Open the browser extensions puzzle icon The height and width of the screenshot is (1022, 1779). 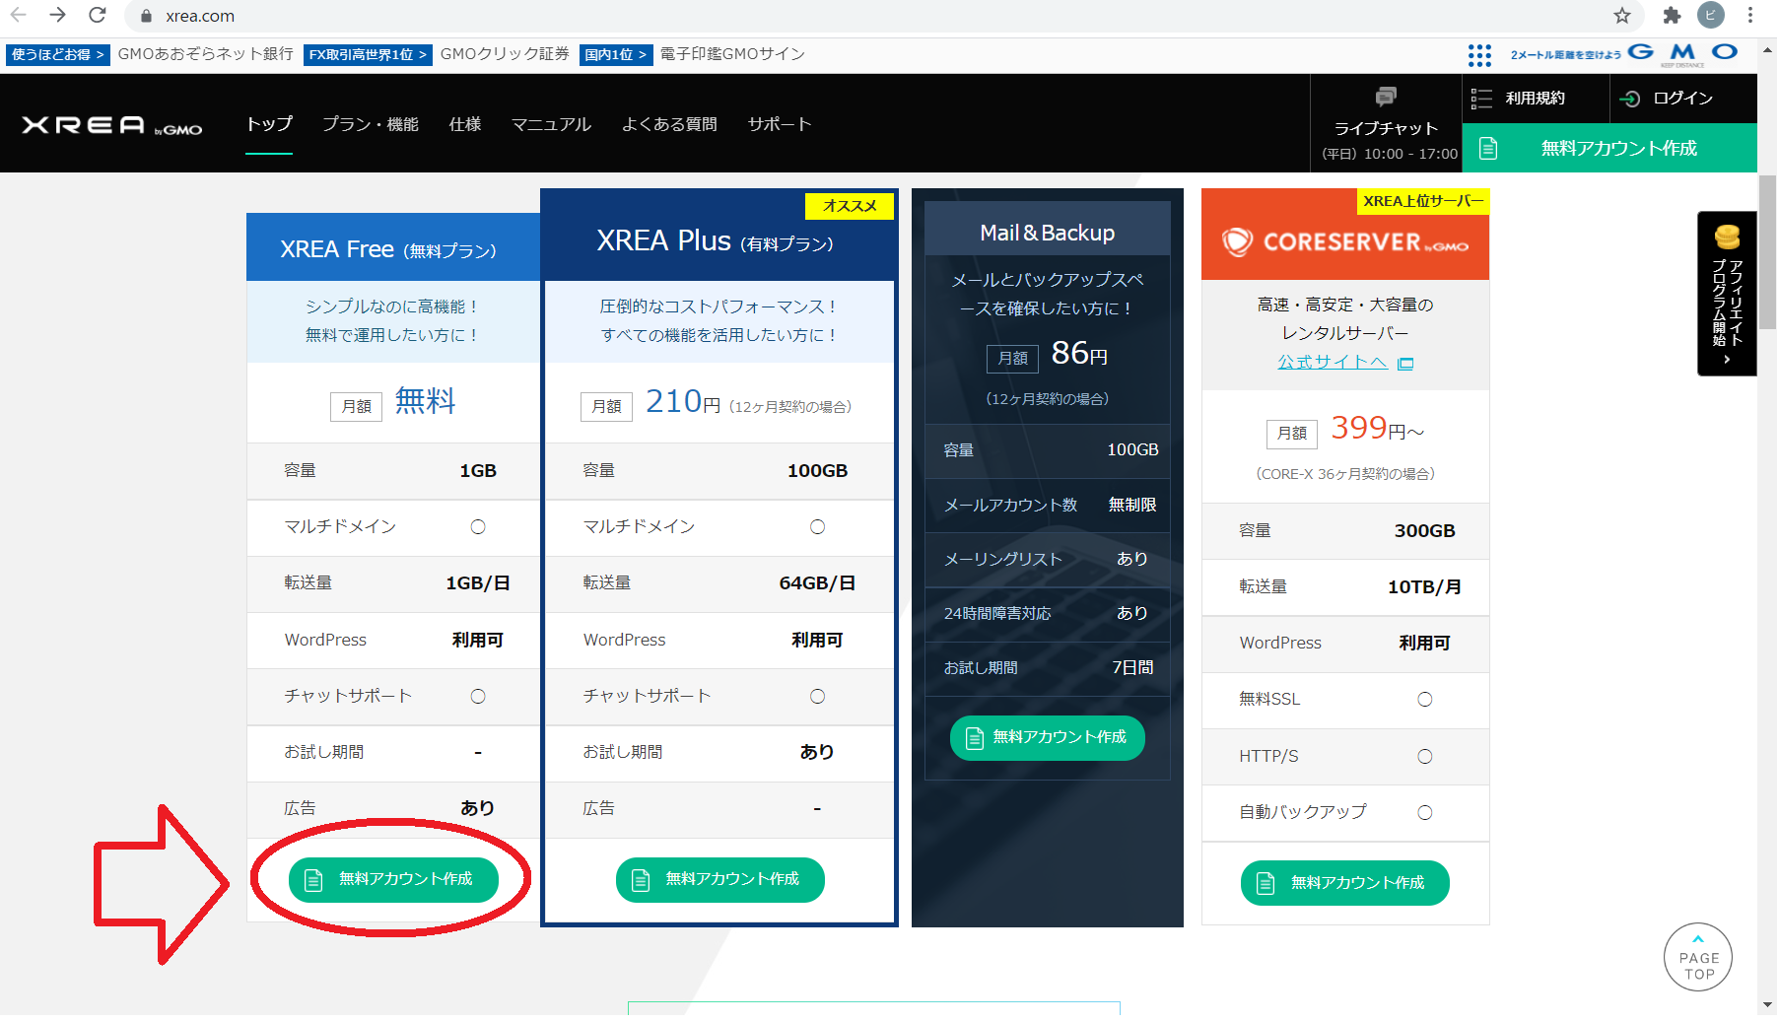click(x=1672, y=15)
